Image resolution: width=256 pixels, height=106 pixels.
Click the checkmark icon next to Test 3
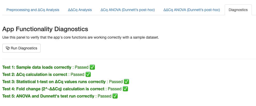tap(126, 82)
